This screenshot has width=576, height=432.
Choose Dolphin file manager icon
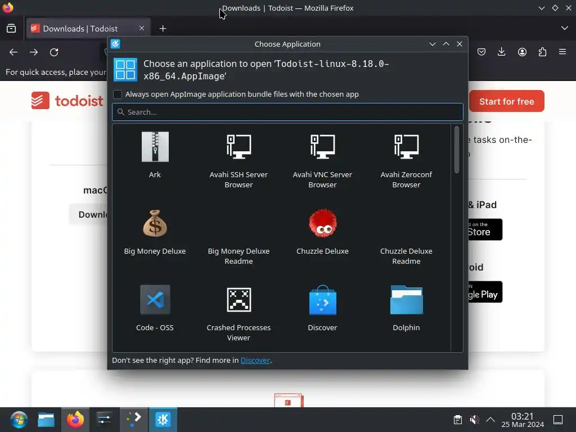(x=406, y=300)
